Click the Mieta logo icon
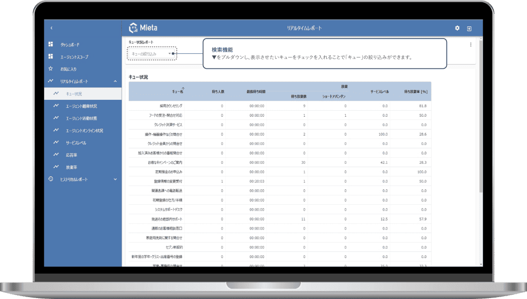 coord(133,28)
